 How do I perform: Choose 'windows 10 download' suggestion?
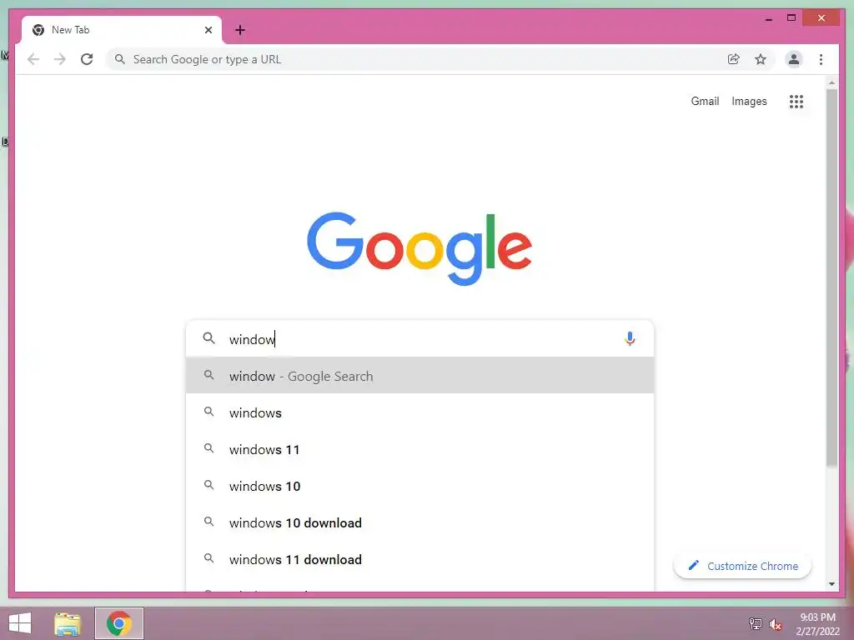[x=419, y=522]
